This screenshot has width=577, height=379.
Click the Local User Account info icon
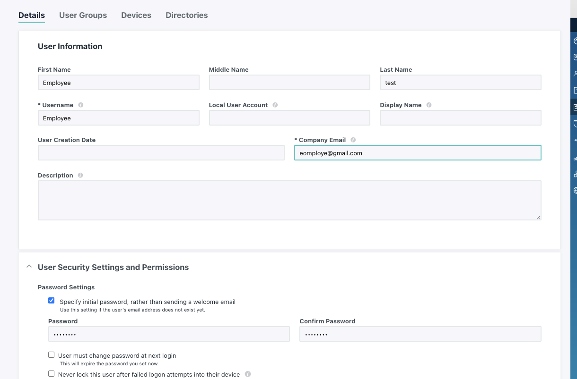click(x=275, y=105)
